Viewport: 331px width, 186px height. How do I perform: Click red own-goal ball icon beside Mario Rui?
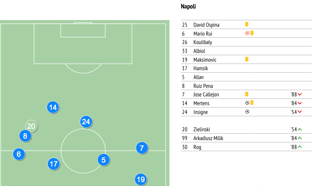coord(247,33)
